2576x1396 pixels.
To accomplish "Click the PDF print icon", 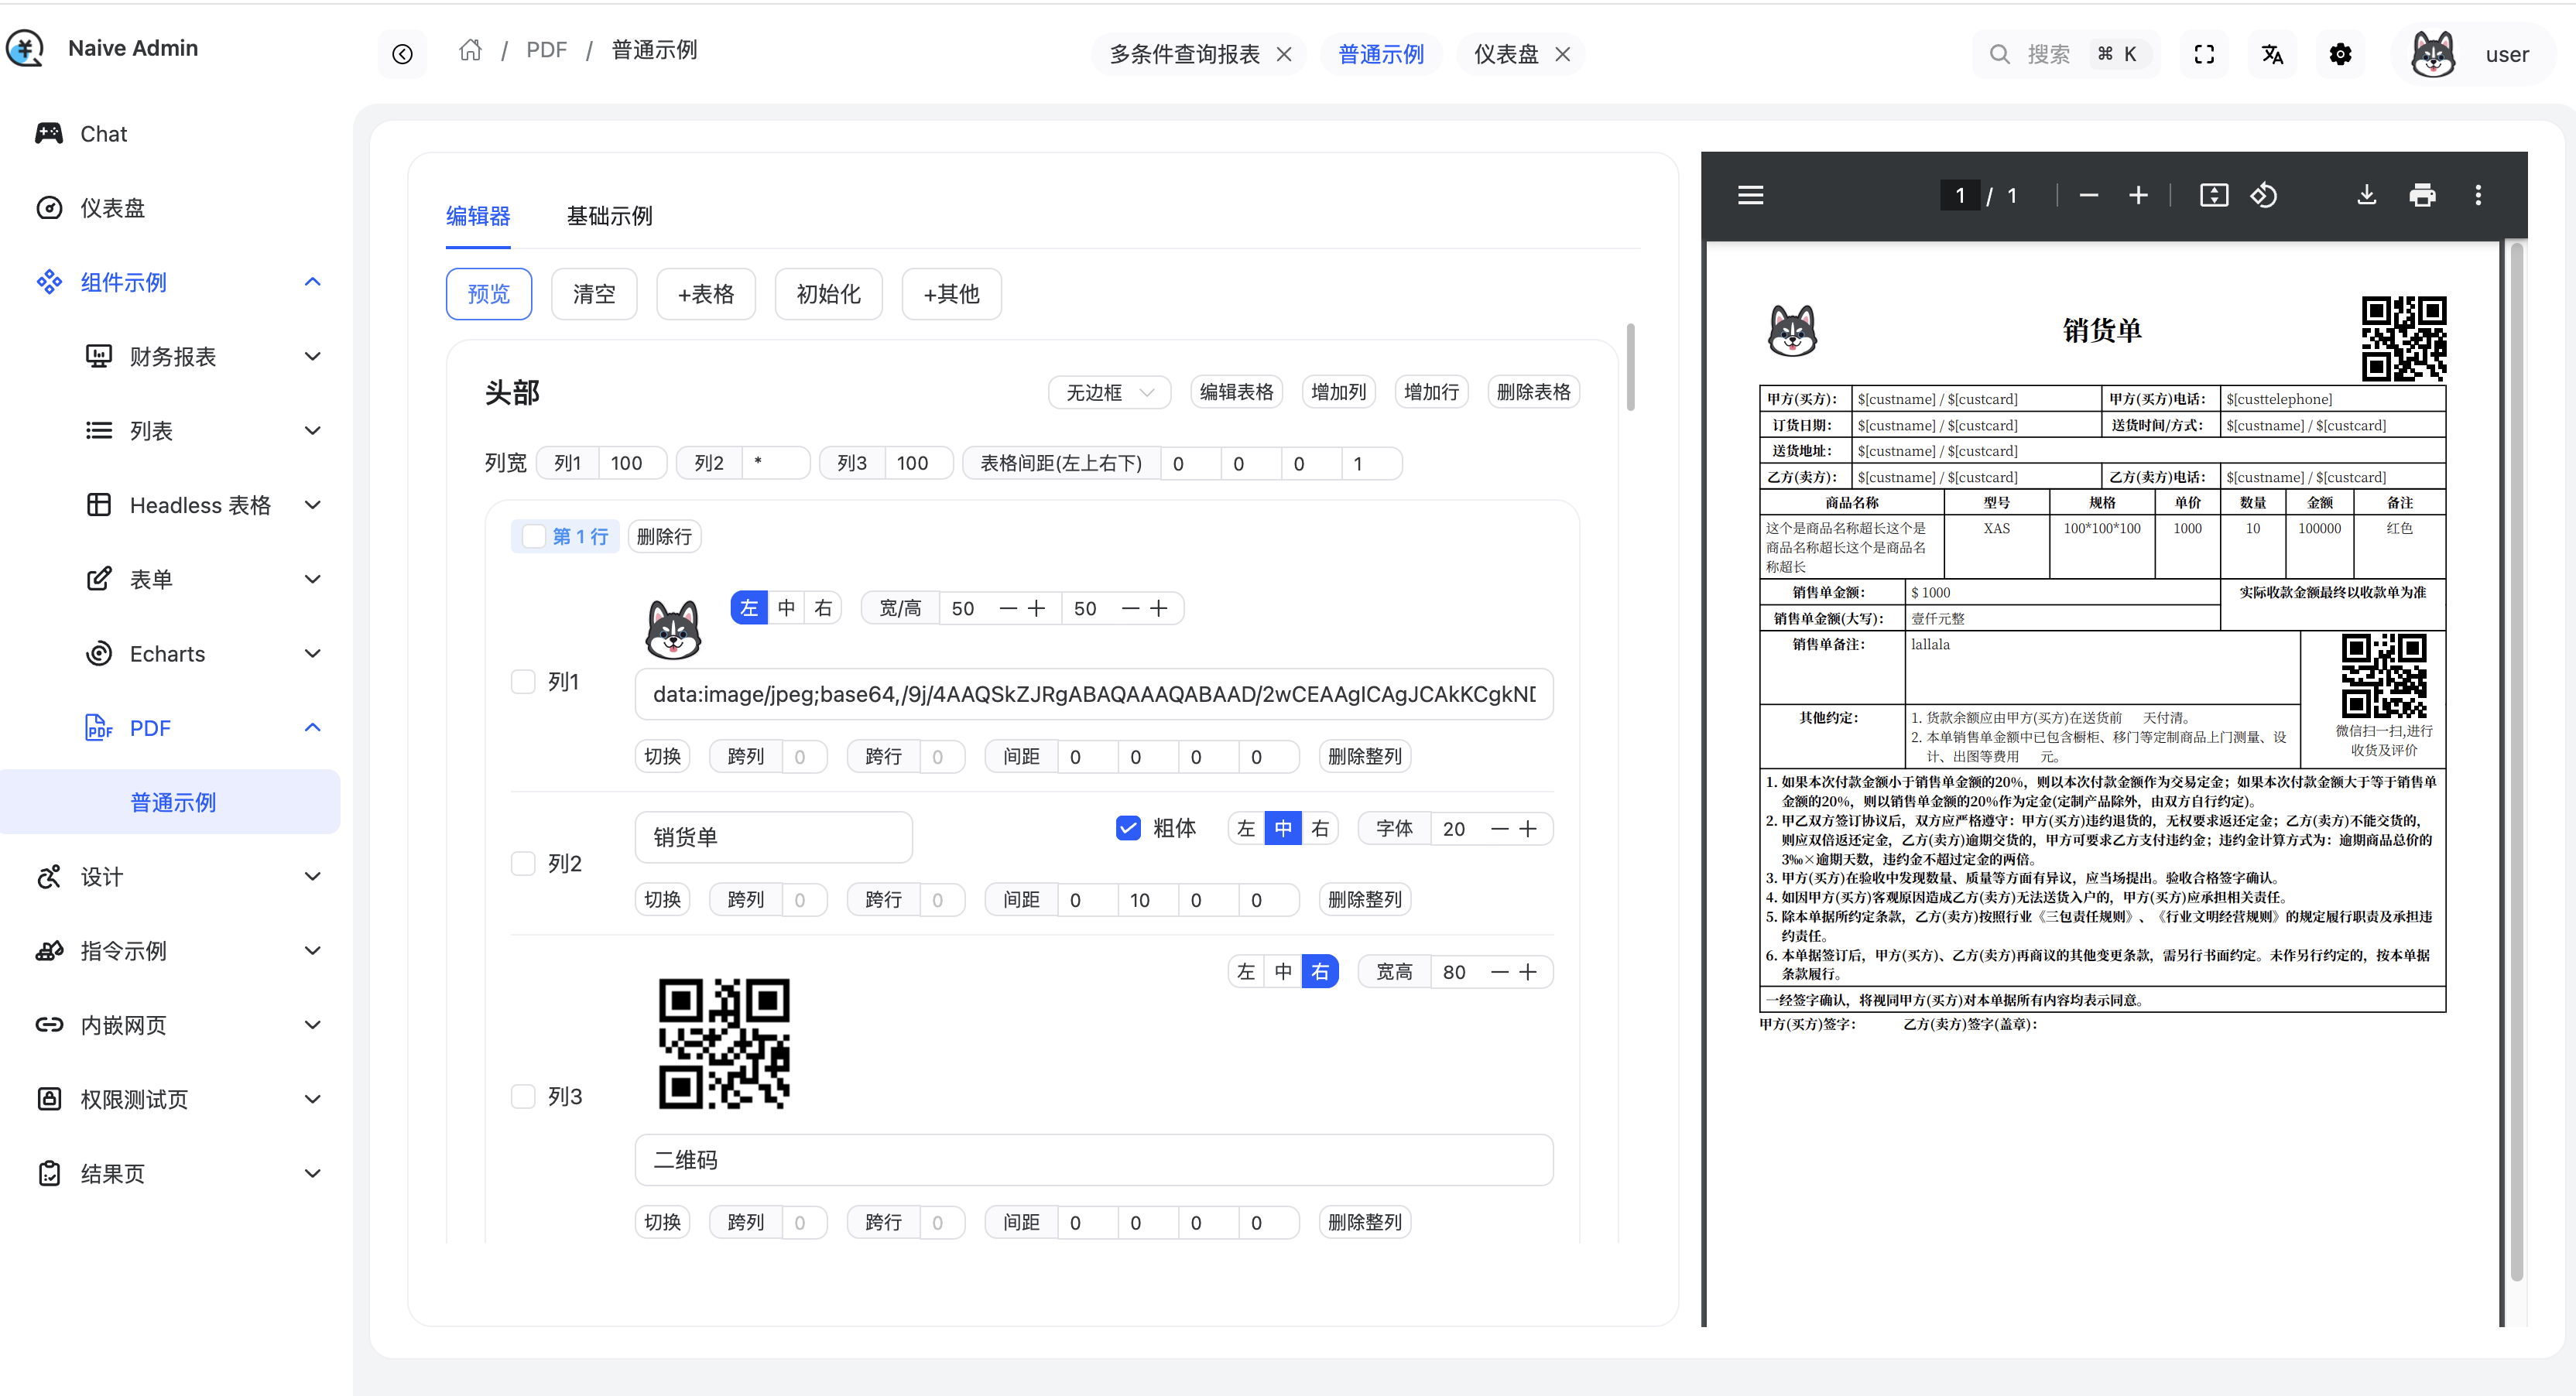I will [x=2422, y=195].
